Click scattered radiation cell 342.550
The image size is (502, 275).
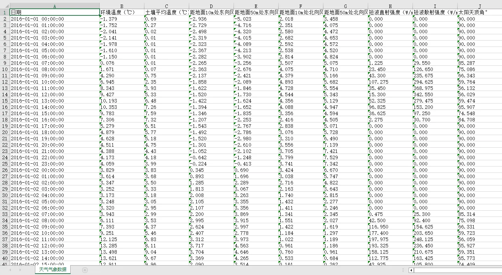pos(435,94)
